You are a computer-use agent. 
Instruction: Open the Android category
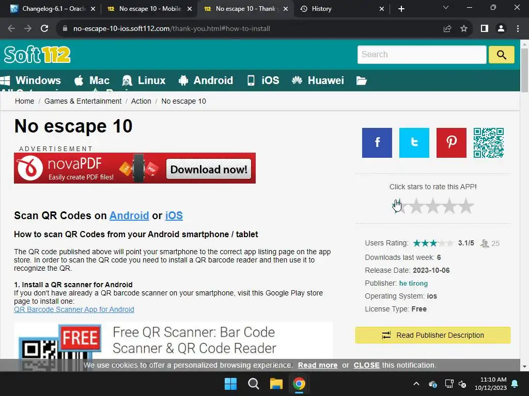click(206, 80)
